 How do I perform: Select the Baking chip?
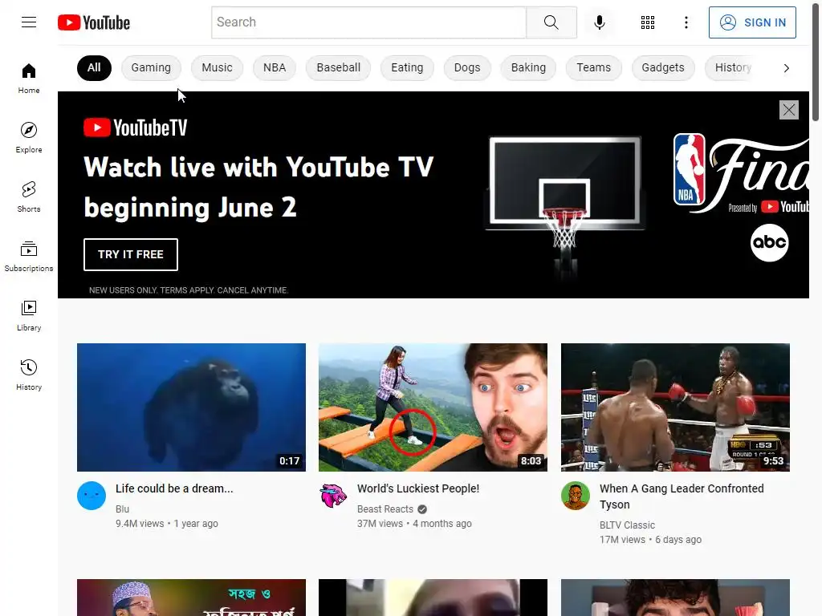[x=528, y=67]
